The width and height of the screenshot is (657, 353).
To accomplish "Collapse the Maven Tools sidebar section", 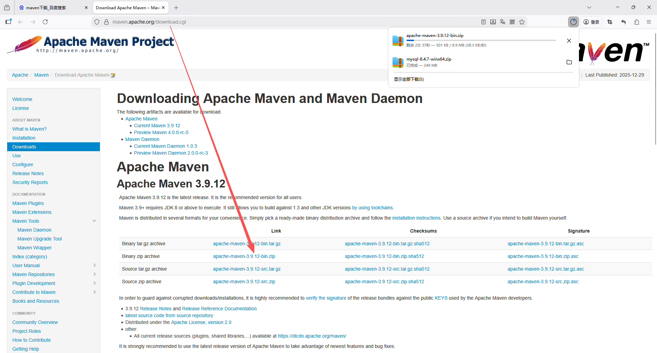I will click(94, 221).
